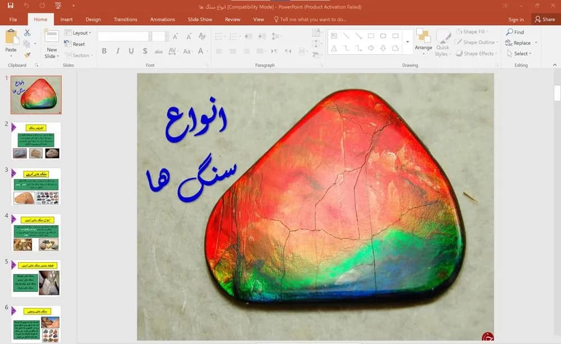The height and width of the screenshot is (344, 561).
Task: Click the vertical scrollbar thumb beside slide
Action: point(557,93)
